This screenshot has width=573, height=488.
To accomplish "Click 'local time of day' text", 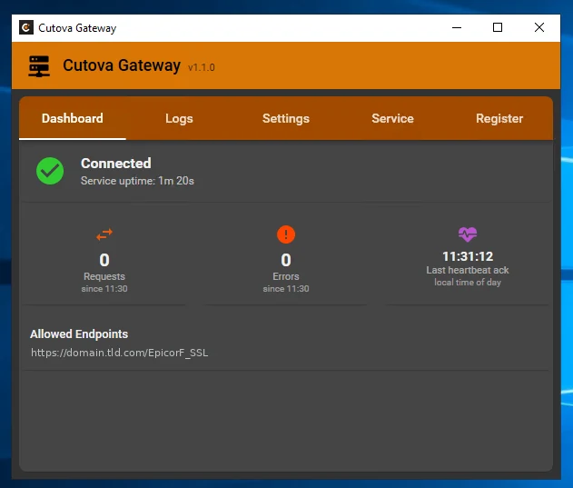I will coord(468,283).
